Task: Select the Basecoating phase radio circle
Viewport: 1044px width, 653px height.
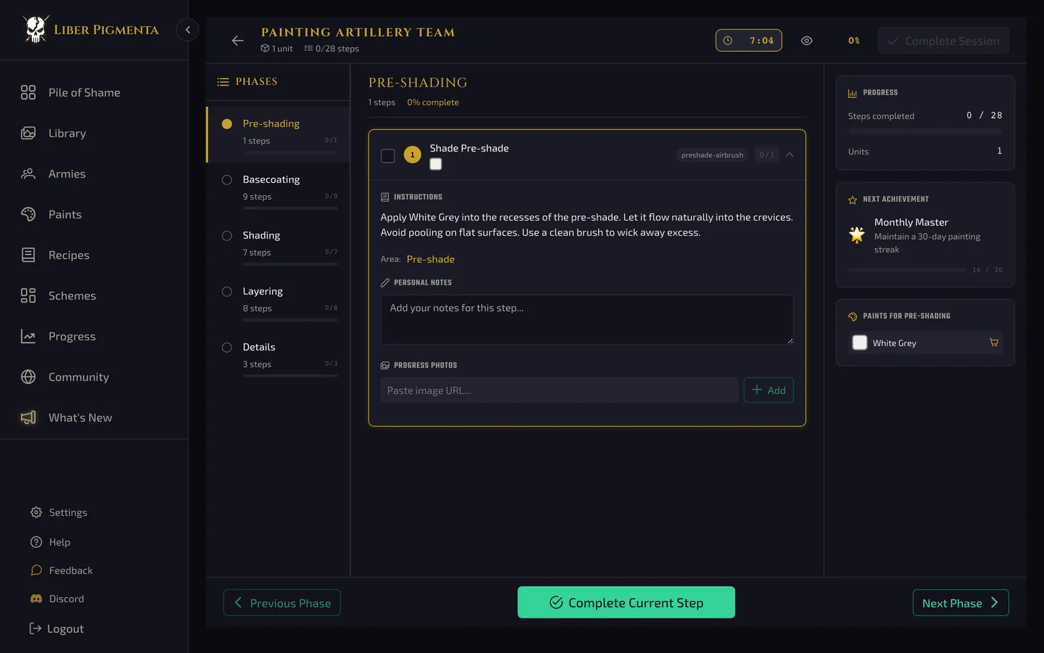Action: [x=227, y=180]
